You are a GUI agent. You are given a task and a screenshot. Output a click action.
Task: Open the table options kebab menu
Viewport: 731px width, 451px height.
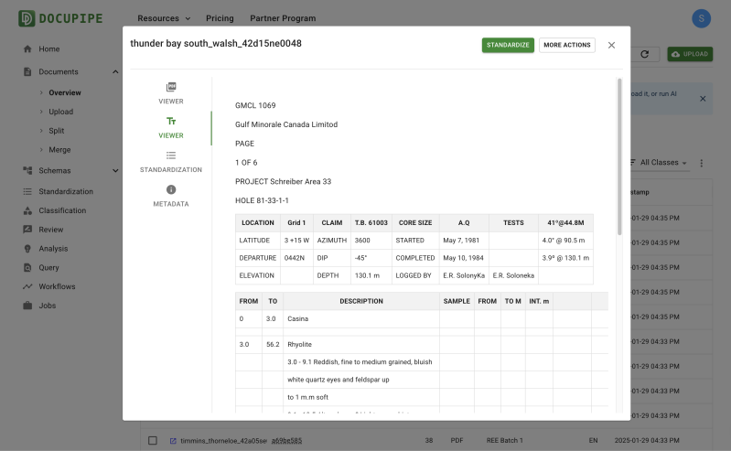point(702,163)
